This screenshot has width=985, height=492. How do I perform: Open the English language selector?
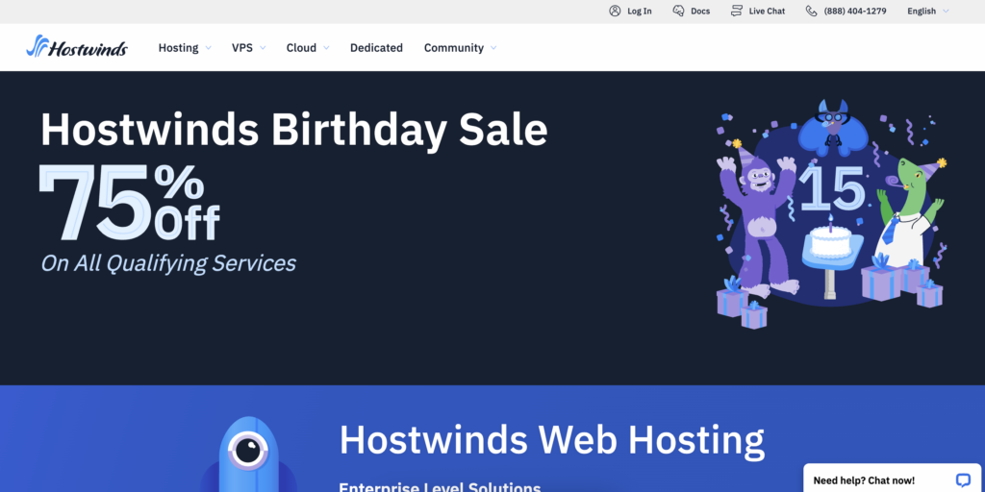pyautogui.click(x=927, y=12)
